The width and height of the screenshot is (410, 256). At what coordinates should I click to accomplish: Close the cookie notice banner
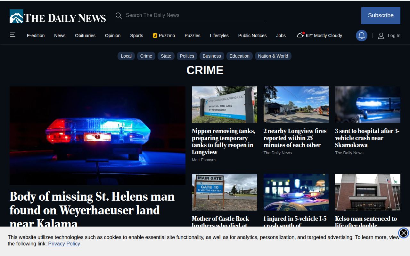404,233
